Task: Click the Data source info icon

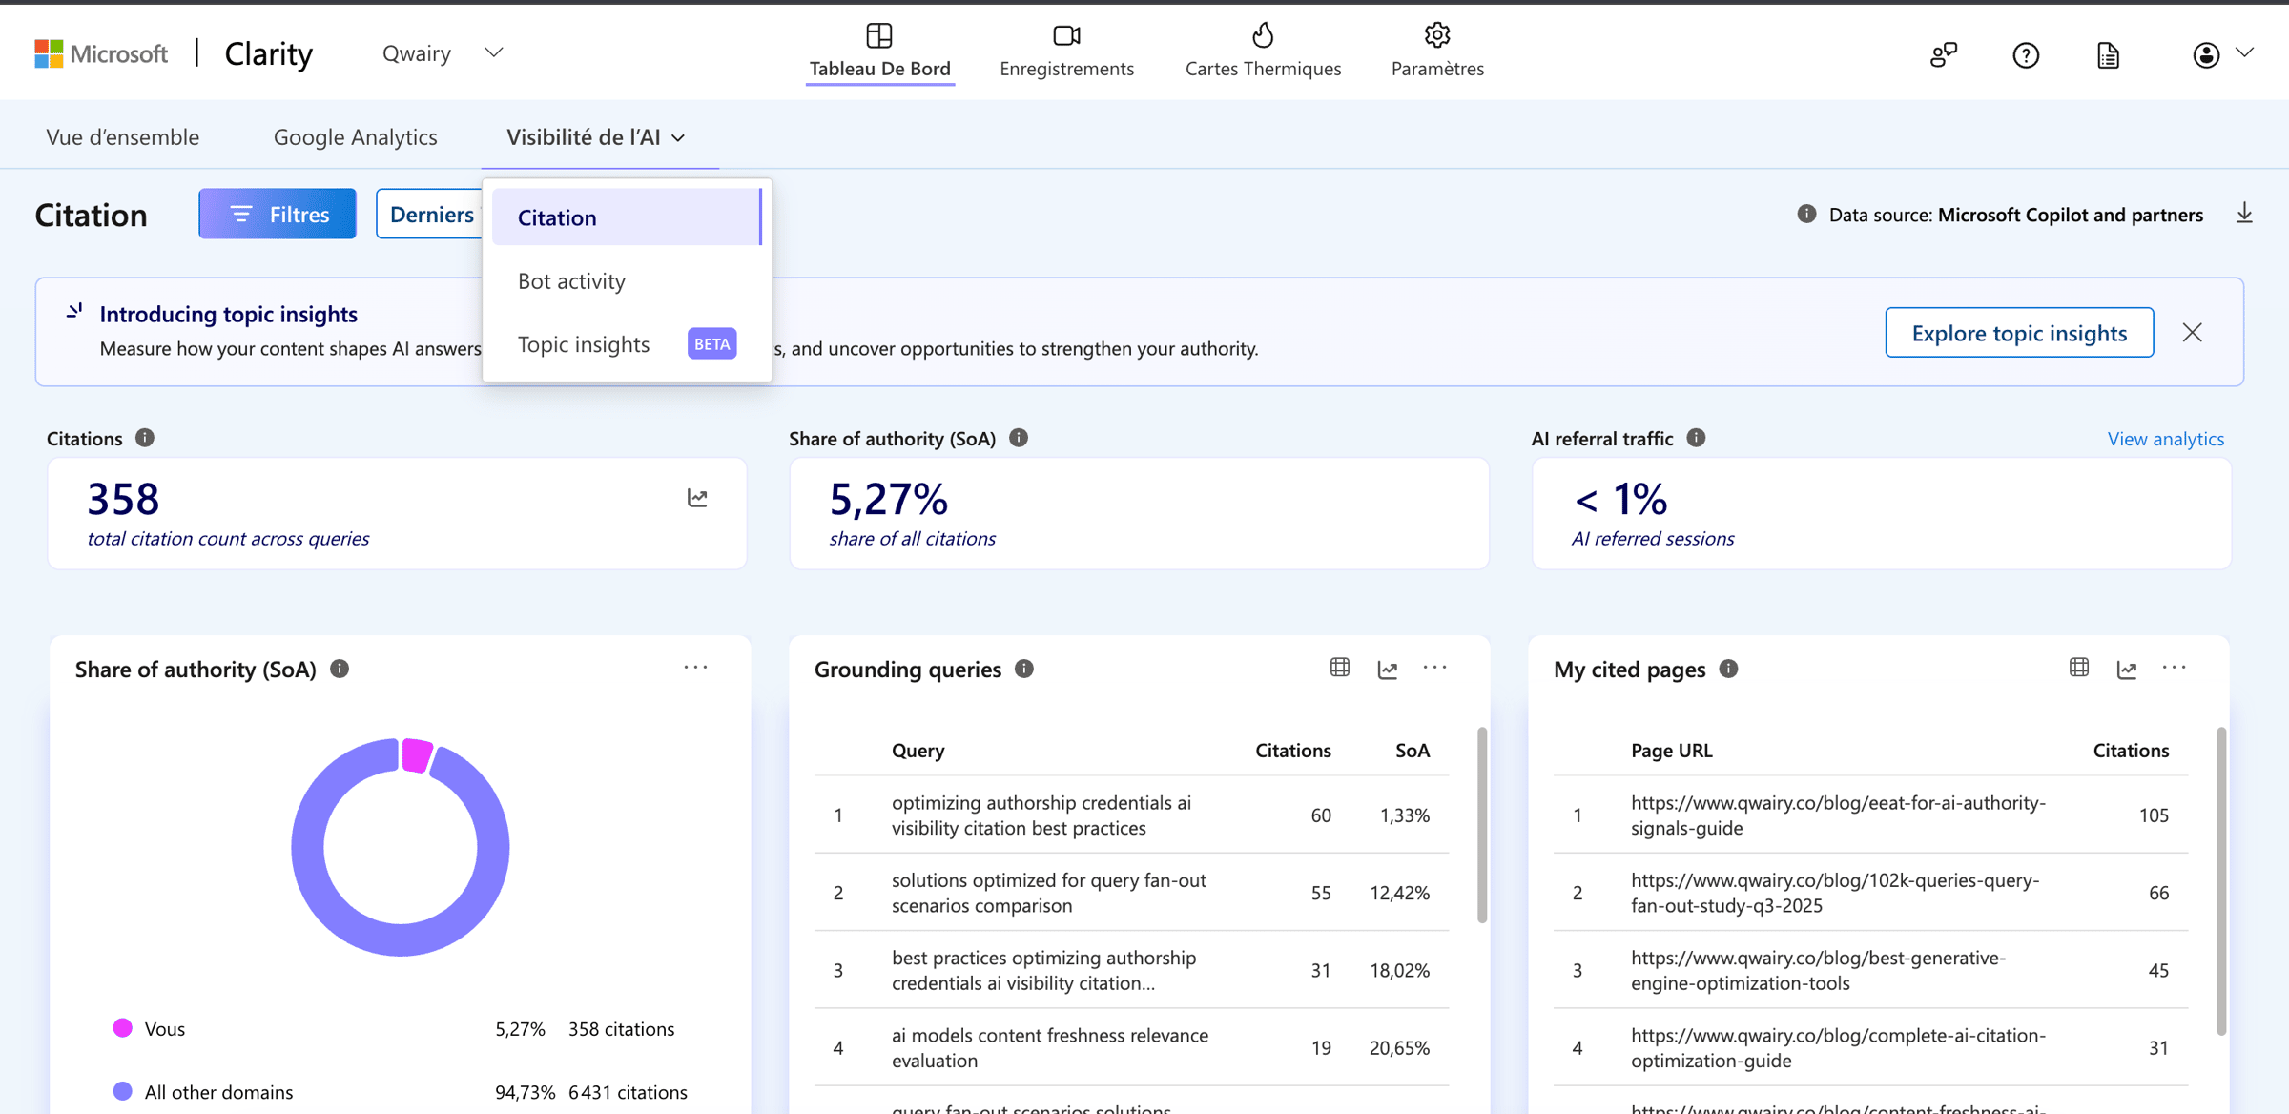Action: point(1806,214)
